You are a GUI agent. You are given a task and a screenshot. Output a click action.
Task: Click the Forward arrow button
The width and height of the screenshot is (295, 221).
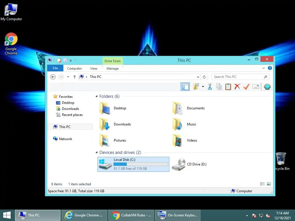61,77
